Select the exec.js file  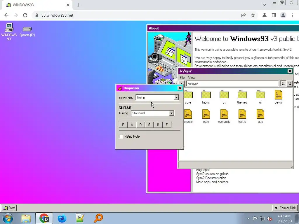188,116
